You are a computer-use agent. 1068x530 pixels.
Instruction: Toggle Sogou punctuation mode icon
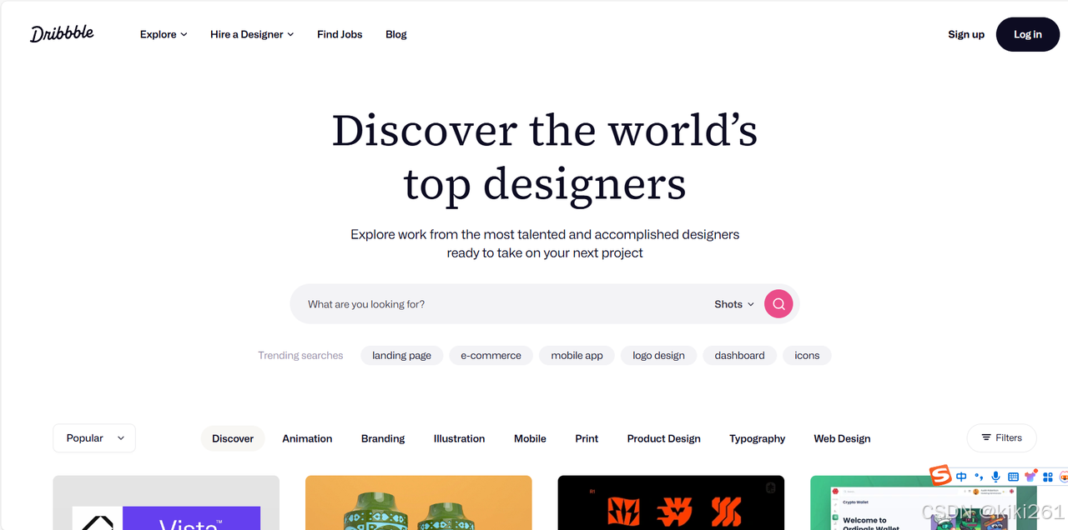pyautogui.click(x=979, y=477)
